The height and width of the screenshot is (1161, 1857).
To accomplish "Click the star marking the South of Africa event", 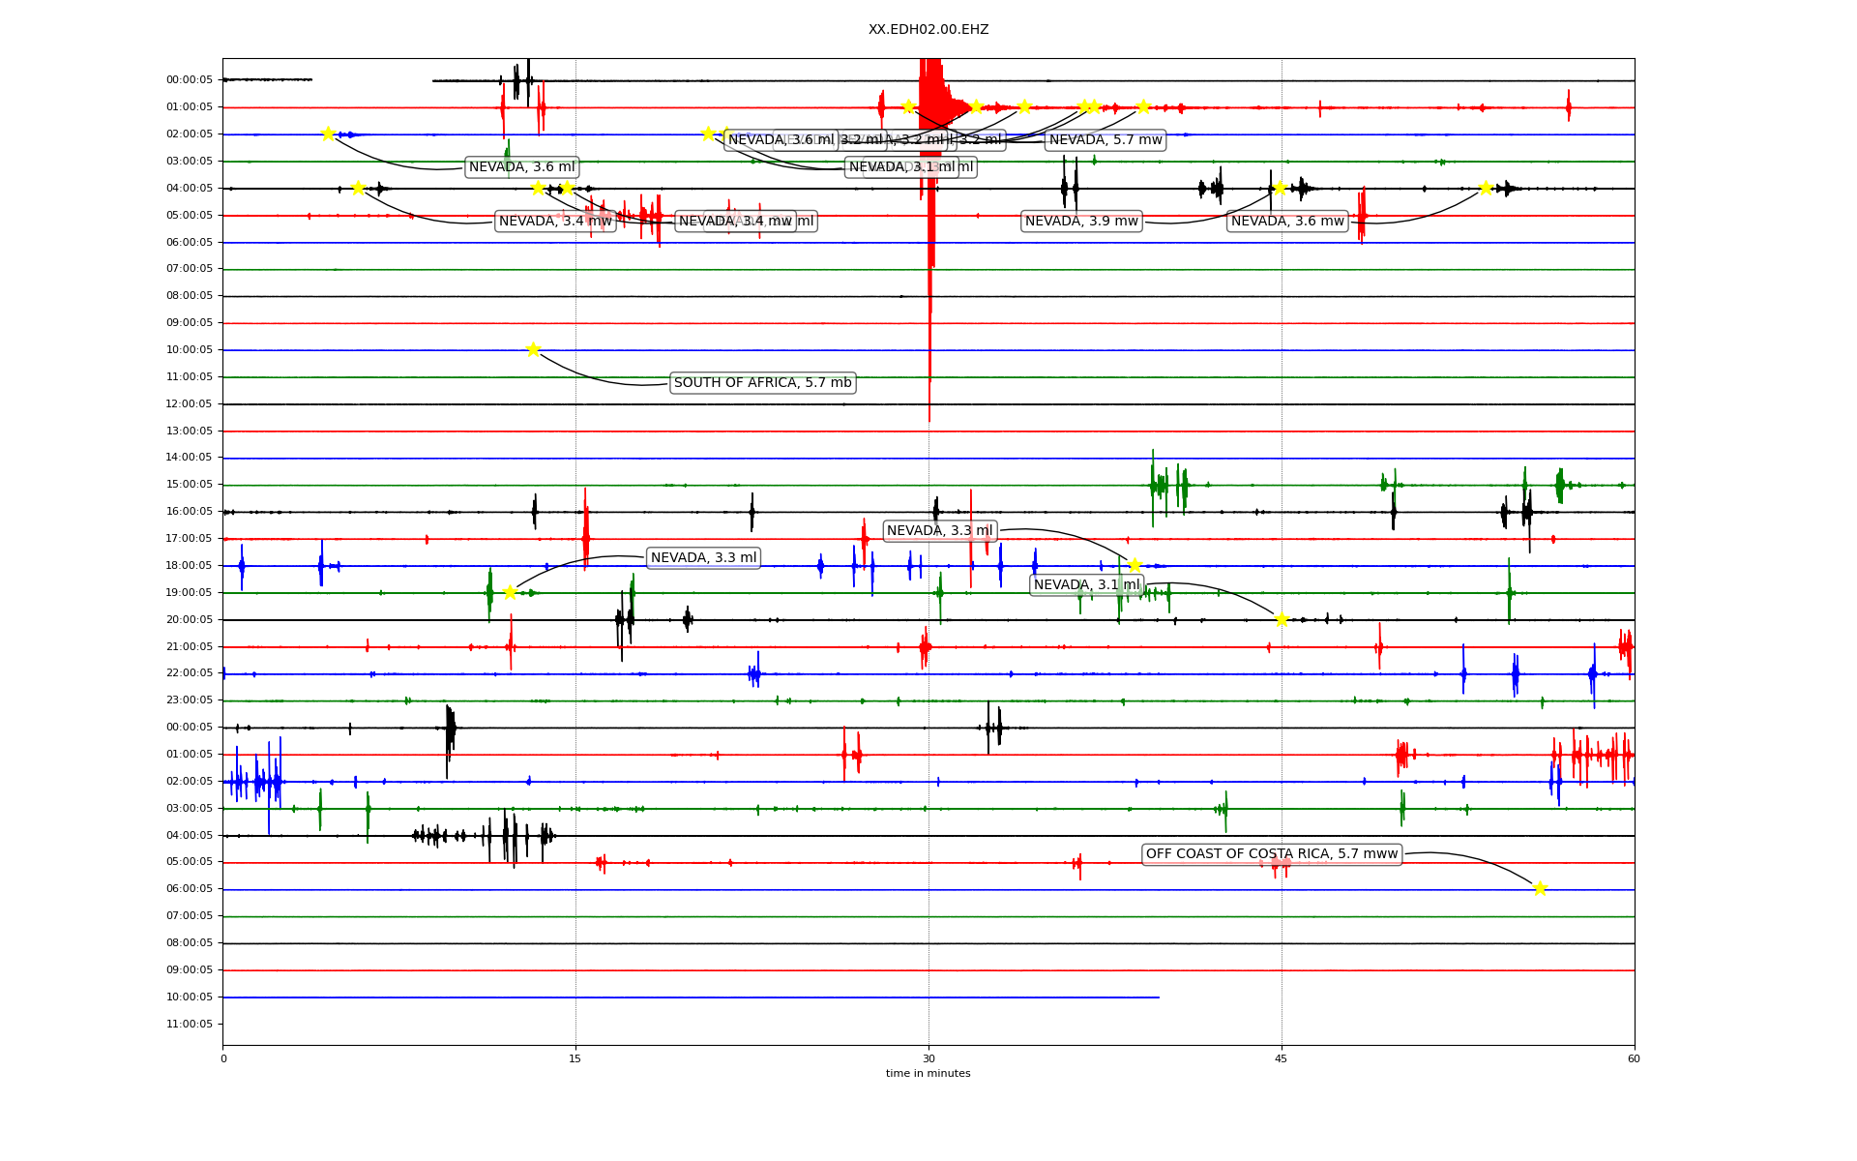I will tap(533, 349).
